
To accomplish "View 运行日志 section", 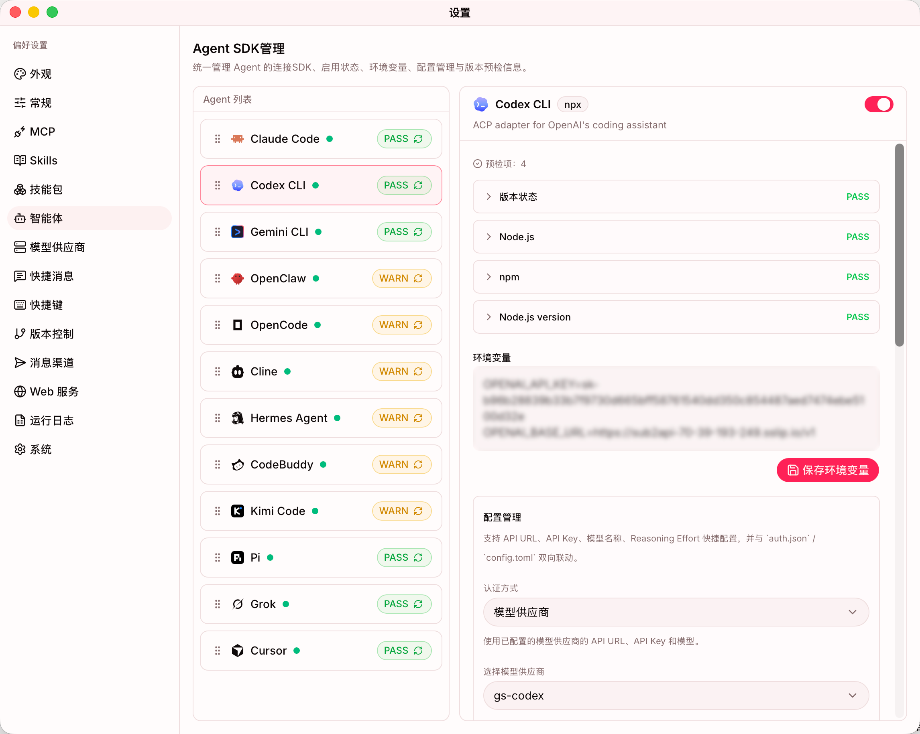I will click(x=90, y=420).
